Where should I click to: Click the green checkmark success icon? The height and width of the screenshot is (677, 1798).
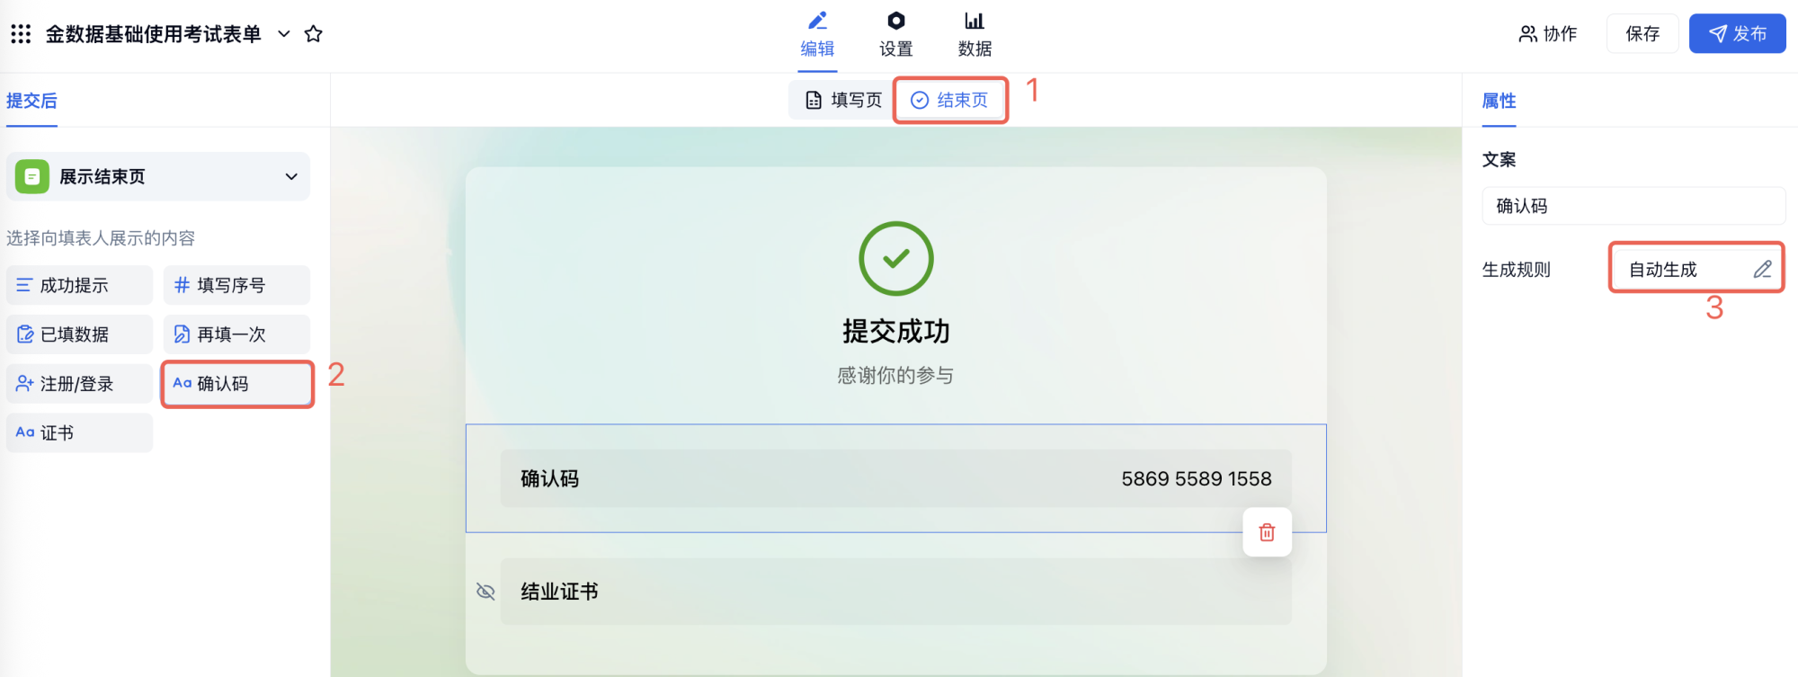coord(895,259)
